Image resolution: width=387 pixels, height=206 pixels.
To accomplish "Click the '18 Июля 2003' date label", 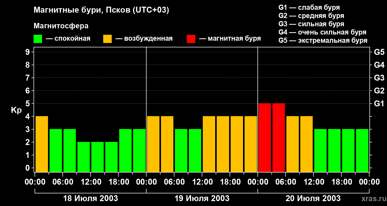I will (91, 199).
